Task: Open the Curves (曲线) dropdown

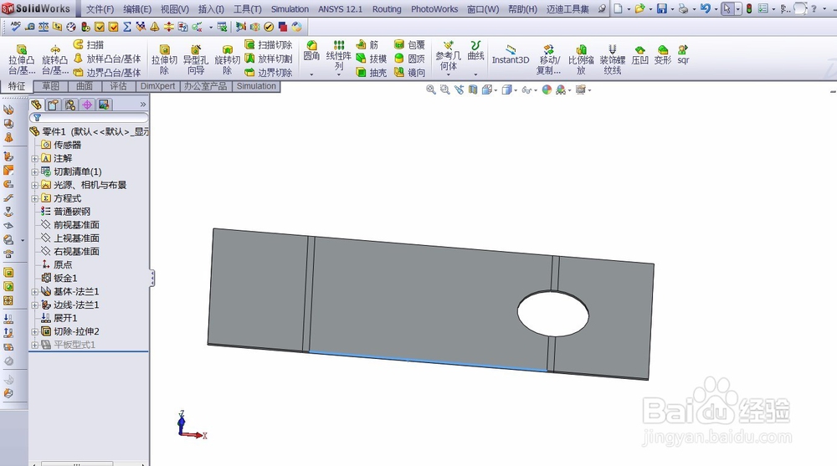Action: [x=475, y=74]
